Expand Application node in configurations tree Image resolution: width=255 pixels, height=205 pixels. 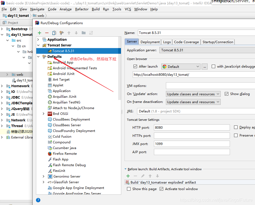pos(38,40)
